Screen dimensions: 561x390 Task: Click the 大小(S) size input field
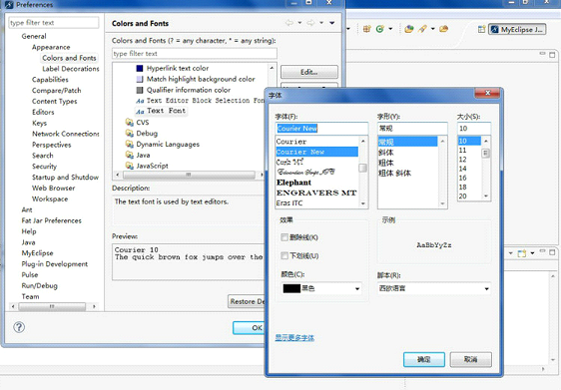[x=474, y=129]
